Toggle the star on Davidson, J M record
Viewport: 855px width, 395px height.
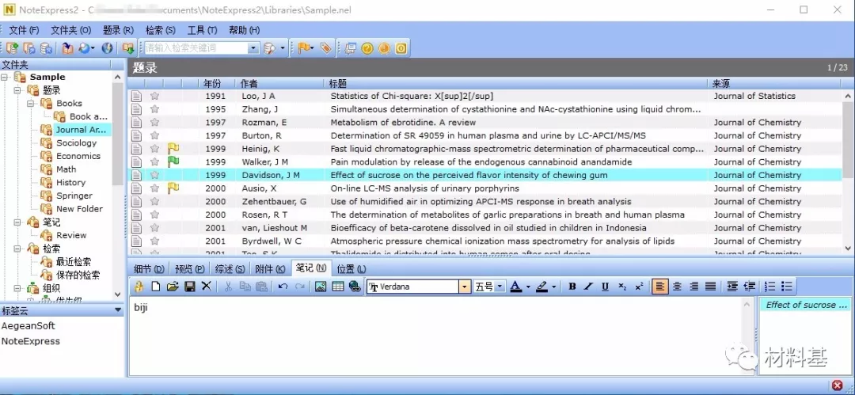155,175
